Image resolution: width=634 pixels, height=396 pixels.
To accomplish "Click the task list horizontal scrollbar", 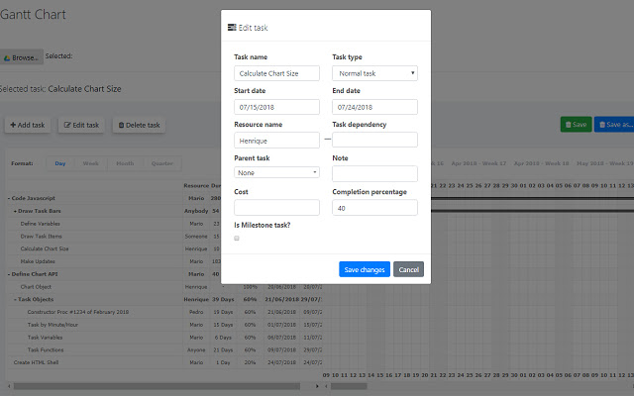I will [157, 386].
